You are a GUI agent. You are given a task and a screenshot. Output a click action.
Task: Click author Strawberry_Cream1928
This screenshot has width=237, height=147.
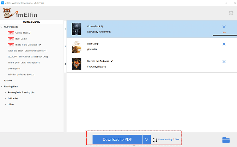tap(99, 32)
